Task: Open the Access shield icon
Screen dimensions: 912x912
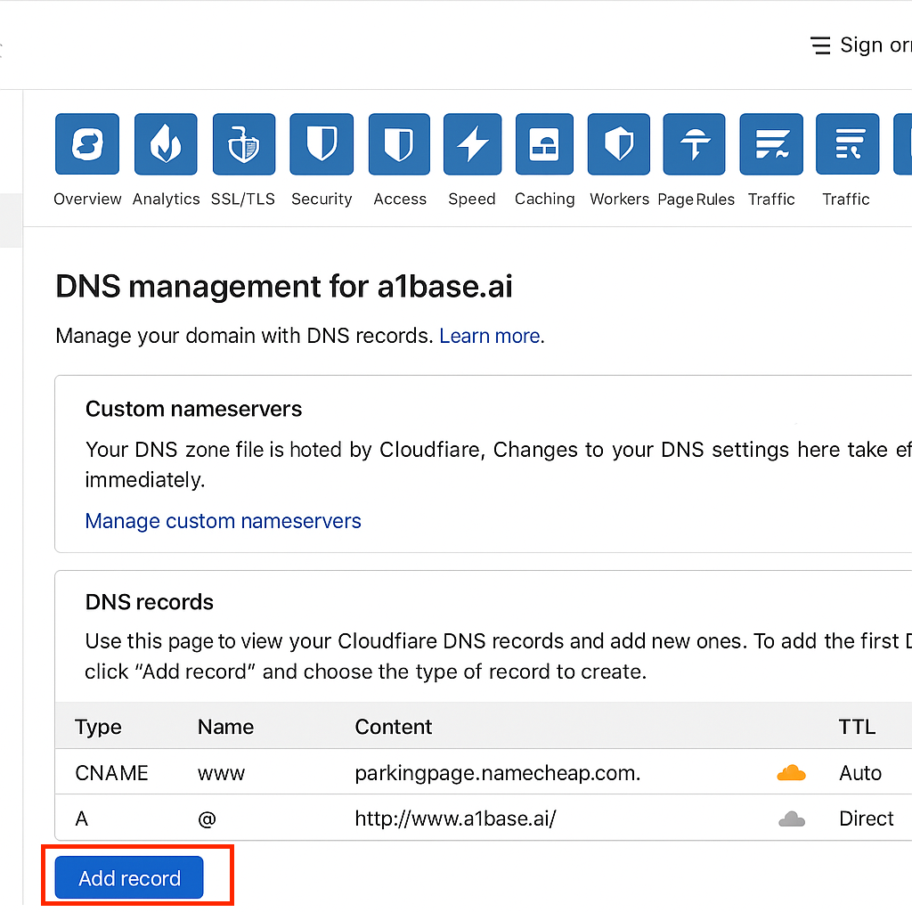Action: pyautogui.click(x=400, y=143)
